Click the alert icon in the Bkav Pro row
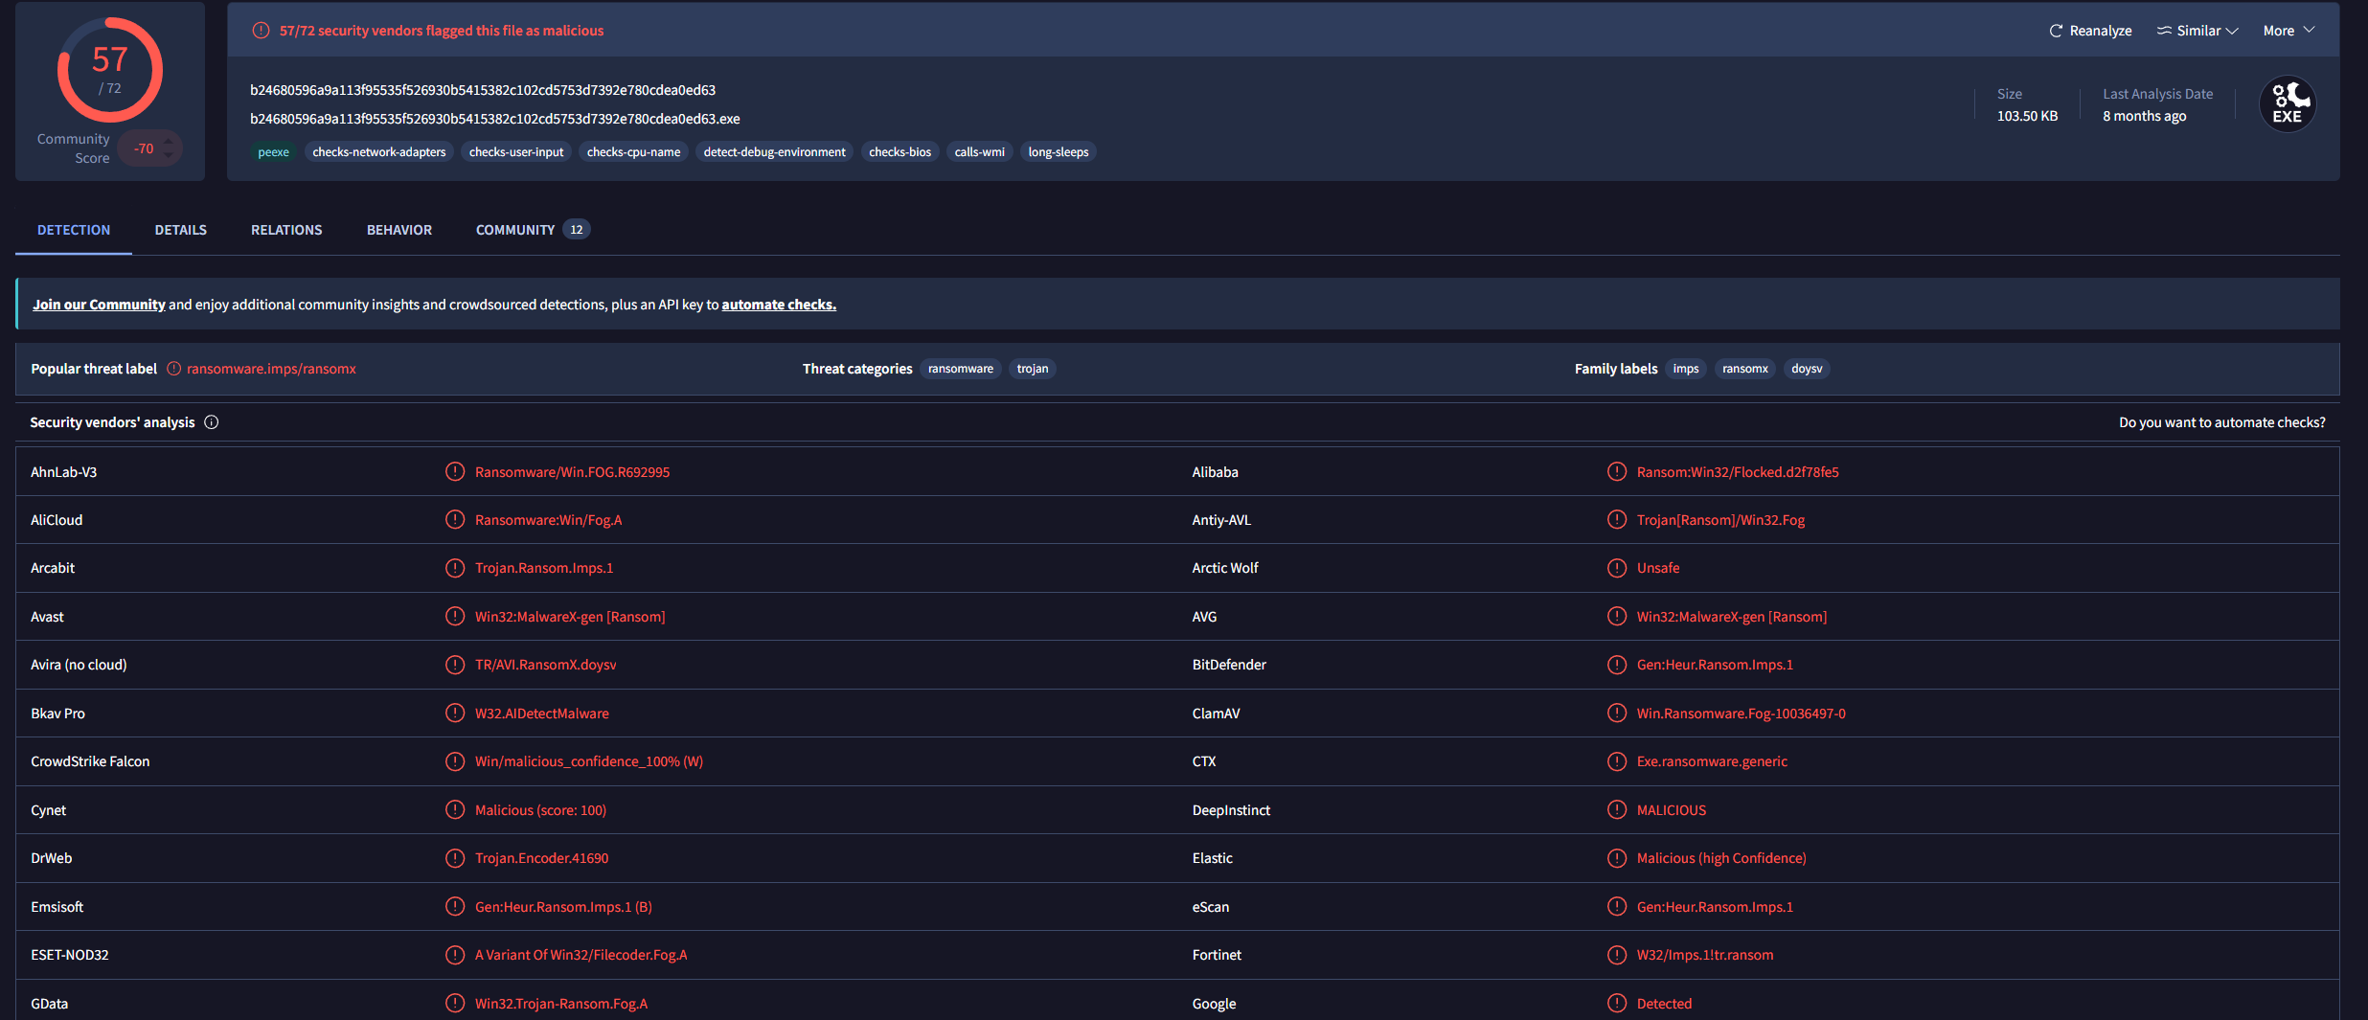Screen dimensions: 2368x1020 point(455,713)
